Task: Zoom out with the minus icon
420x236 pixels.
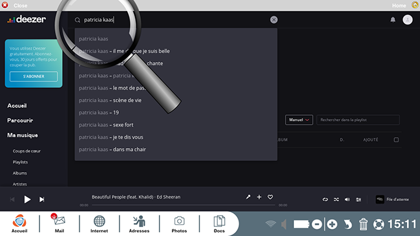Action: pyautogui.click(x=317, y=224)
